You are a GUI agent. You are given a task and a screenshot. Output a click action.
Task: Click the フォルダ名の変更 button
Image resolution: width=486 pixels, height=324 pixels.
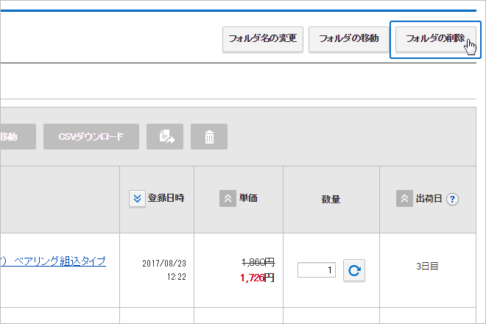point(262,39)
